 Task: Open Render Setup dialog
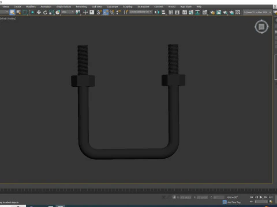pyautogui.click(x=212, y=12)
